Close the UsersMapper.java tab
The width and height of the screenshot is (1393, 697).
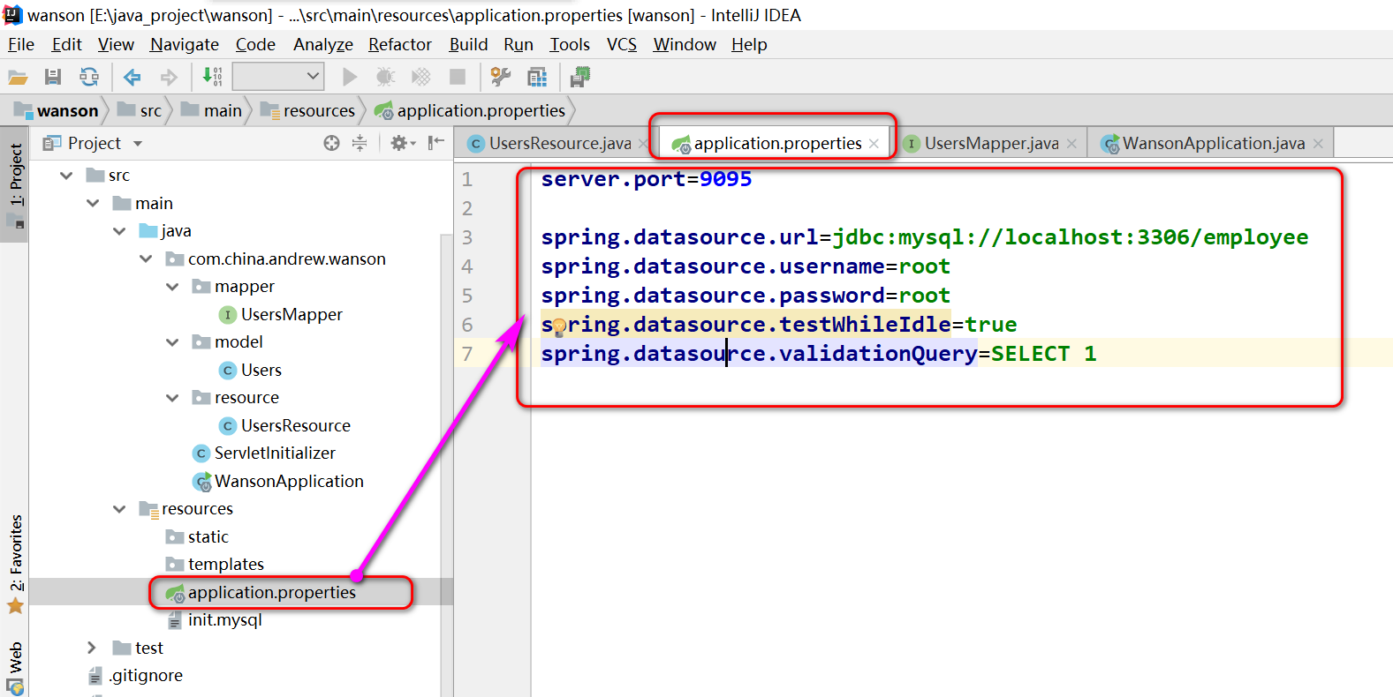(x=1071, y=144)
